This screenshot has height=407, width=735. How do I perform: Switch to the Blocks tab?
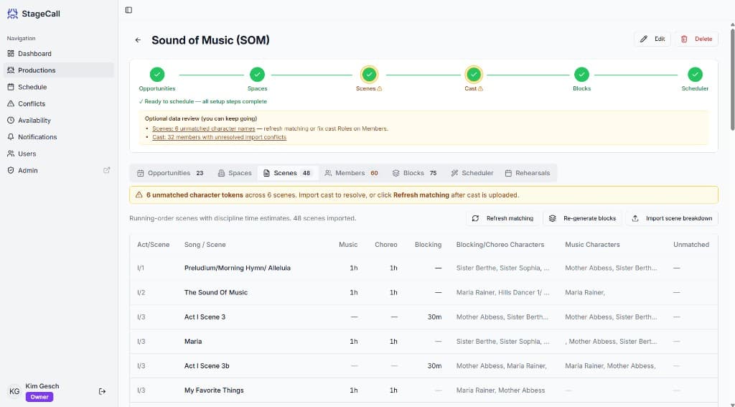coord(414,173)
